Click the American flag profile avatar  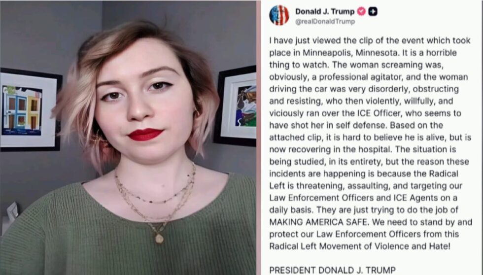[x=279, y=15]
